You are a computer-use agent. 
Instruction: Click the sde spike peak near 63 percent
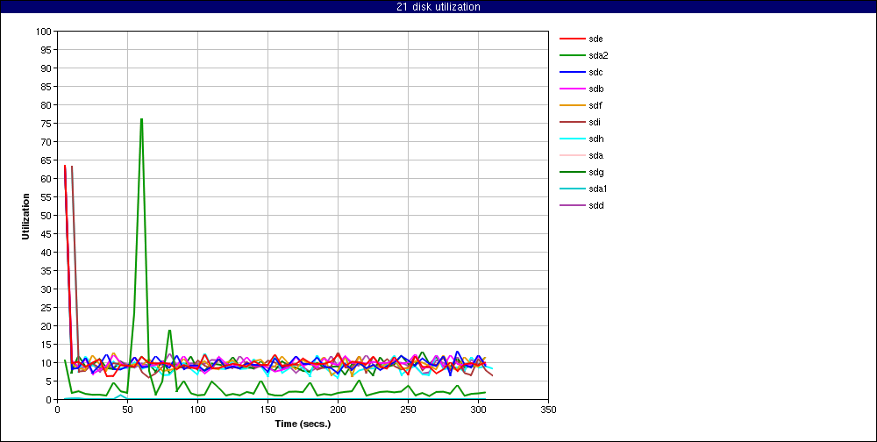click(x=65, y=166)
